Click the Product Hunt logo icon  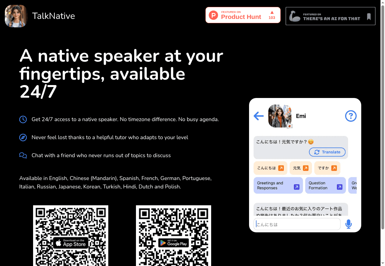213,15
